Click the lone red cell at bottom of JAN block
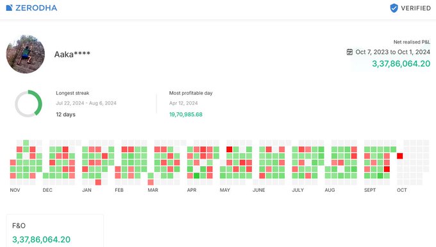 [x=98, y=182]
